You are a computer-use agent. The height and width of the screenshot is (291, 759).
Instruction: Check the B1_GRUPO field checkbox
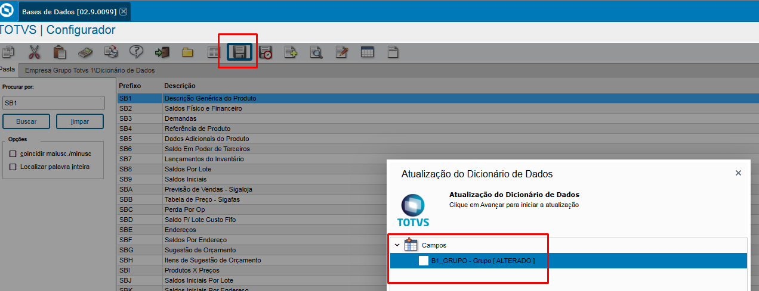point(423,261)
